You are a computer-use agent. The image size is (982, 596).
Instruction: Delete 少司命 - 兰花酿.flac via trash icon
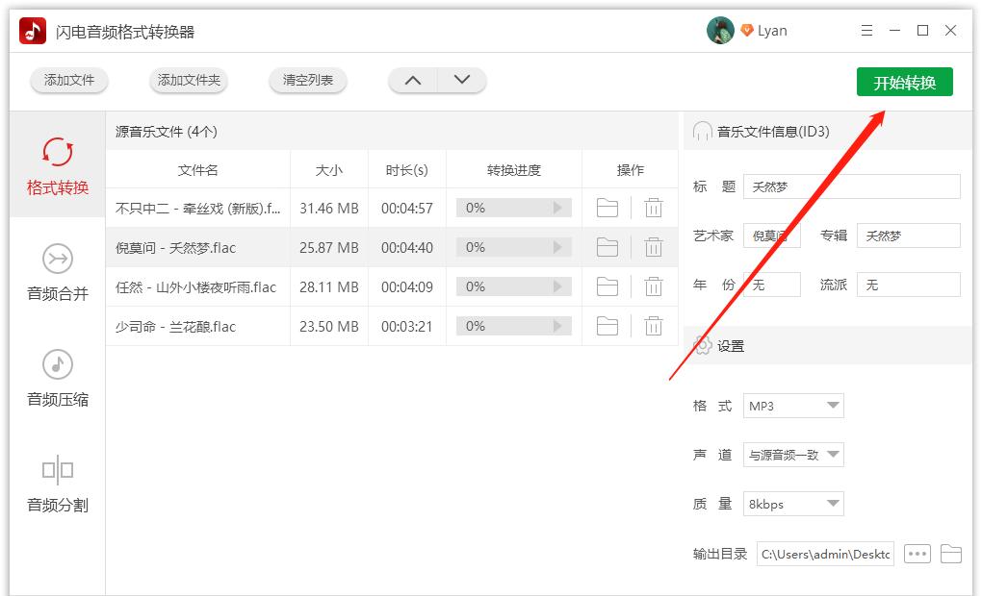coord(654,326)
